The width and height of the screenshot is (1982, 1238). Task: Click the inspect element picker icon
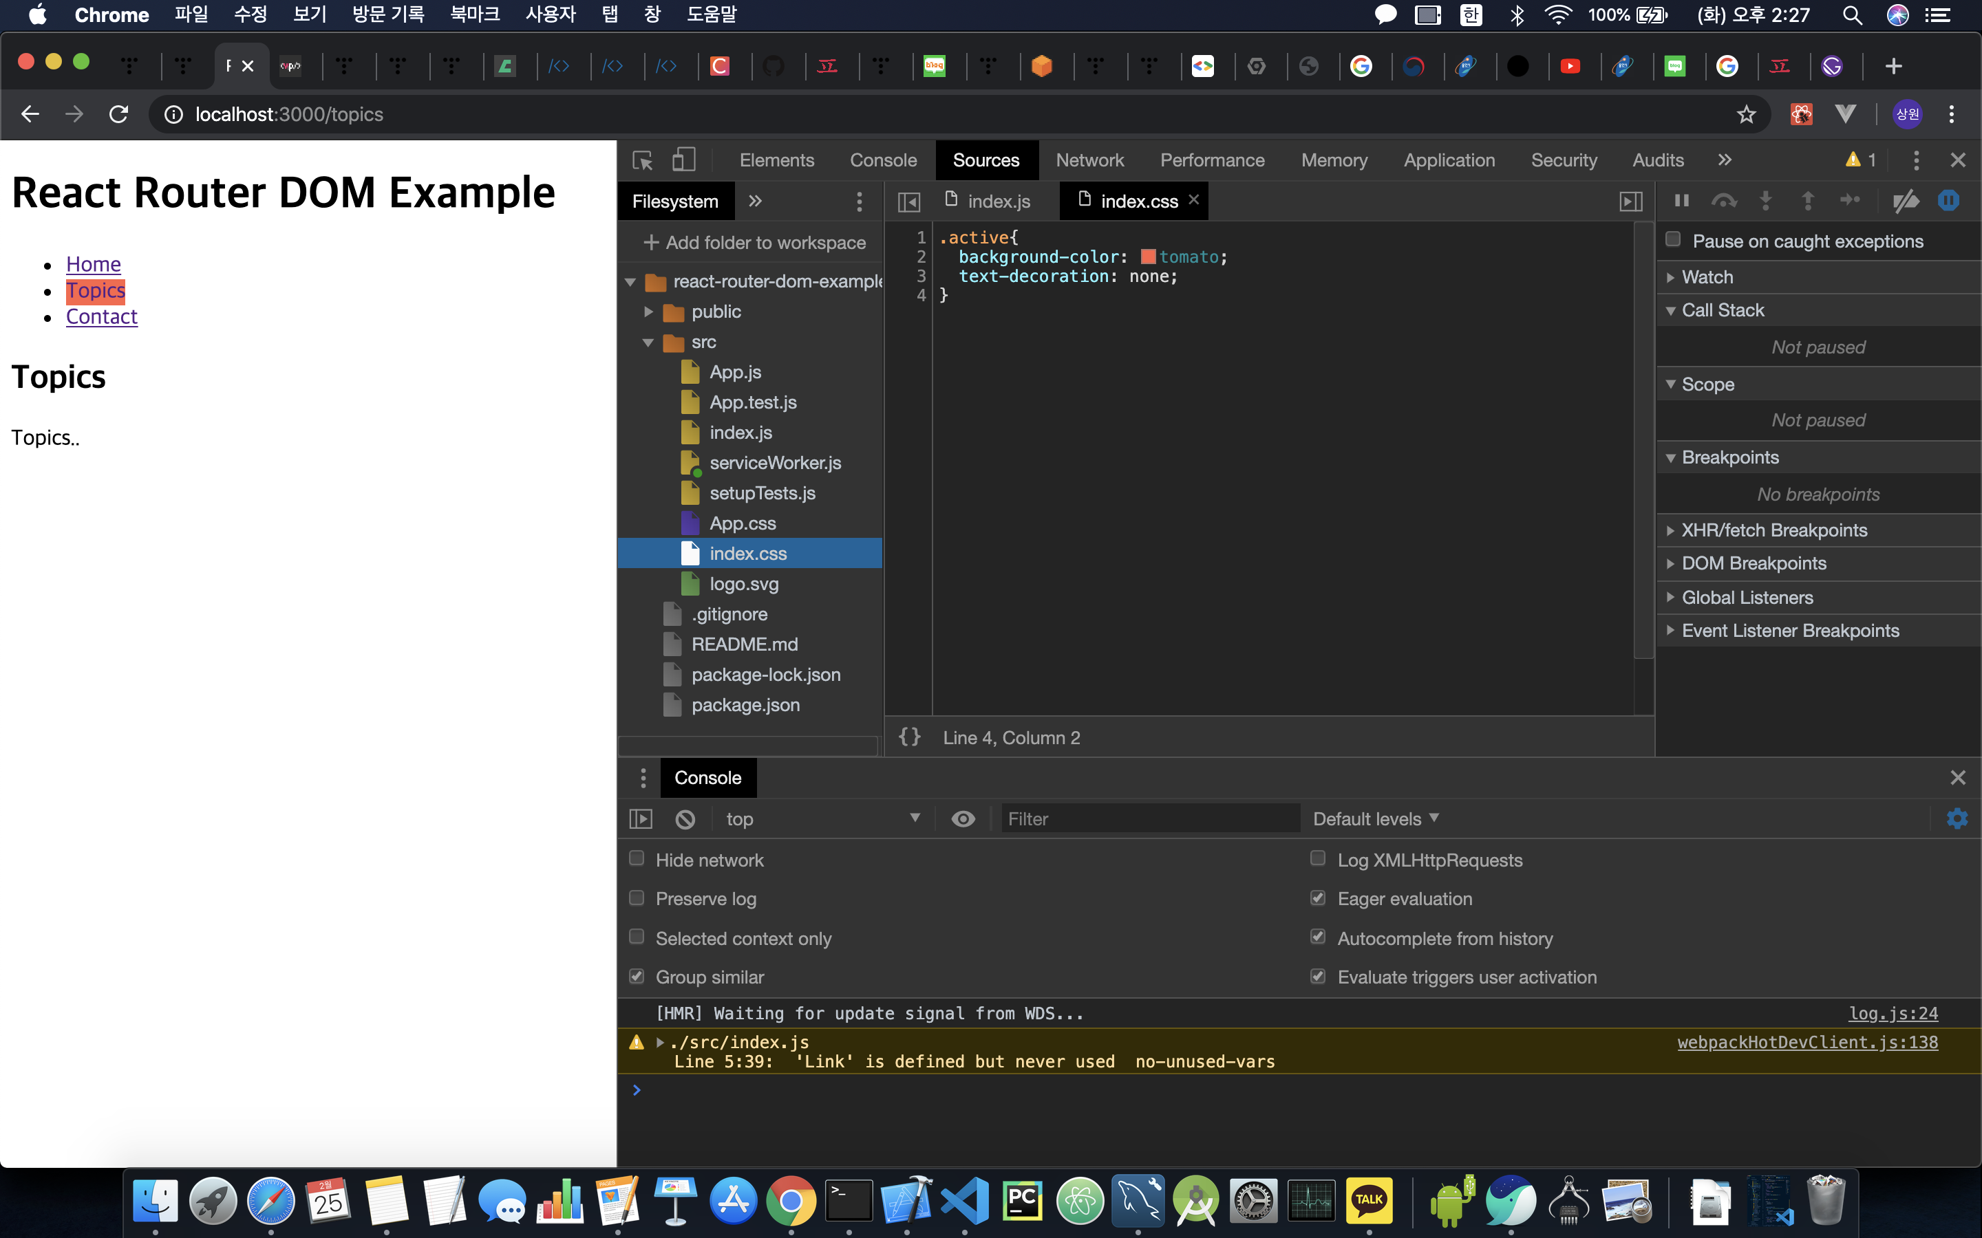click(x=643, y=160)
